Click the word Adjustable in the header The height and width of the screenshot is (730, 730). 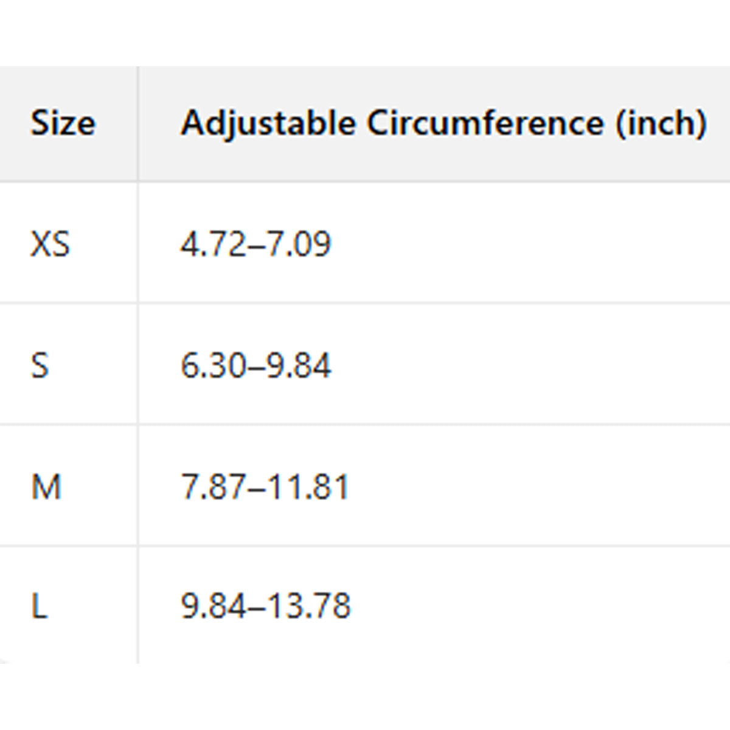coord(268,123)
